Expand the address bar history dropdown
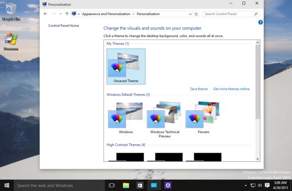This screenshot has width=292, height=191. point(190,14)
